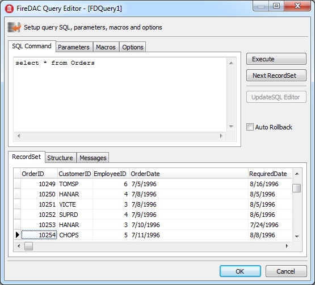Click the record grid scroll down arrow
315x285 pixels.
point(297,236)
